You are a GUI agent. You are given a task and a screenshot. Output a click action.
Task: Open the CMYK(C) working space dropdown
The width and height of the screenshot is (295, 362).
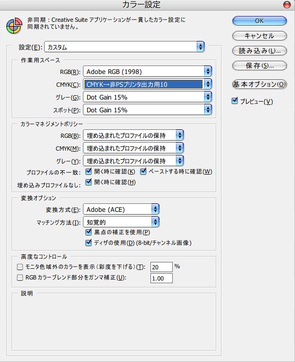(x=148, y=84)
